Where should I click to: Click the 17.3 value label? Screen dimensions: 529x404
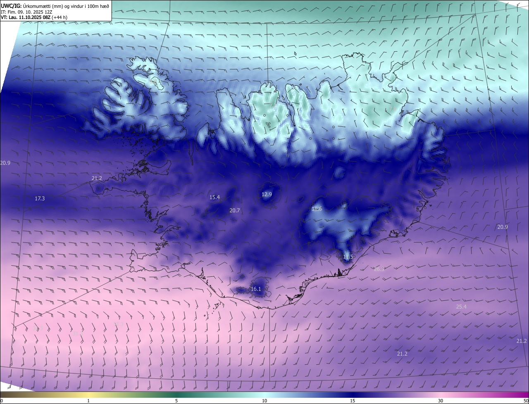(x=40, y=199)
